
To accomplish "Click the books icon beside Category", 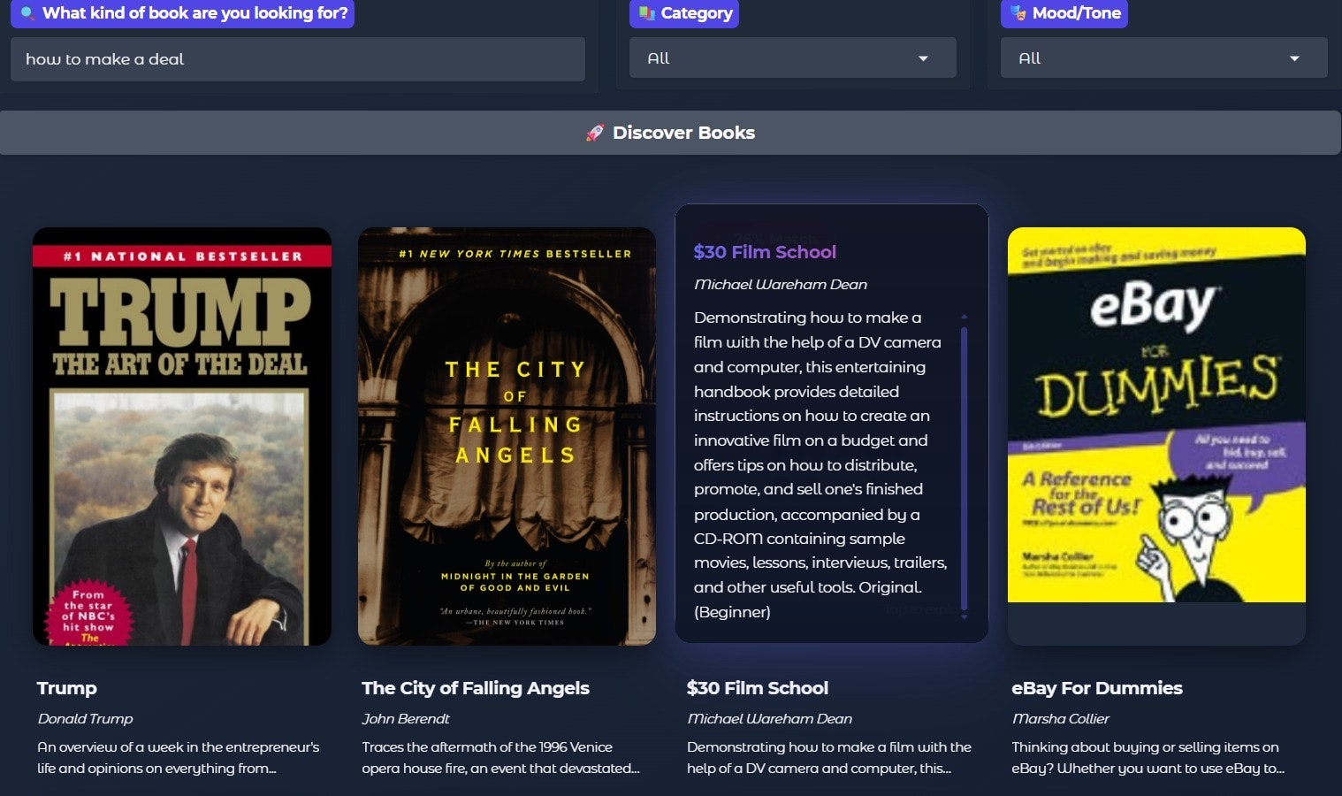I will [x=647, y=13].
